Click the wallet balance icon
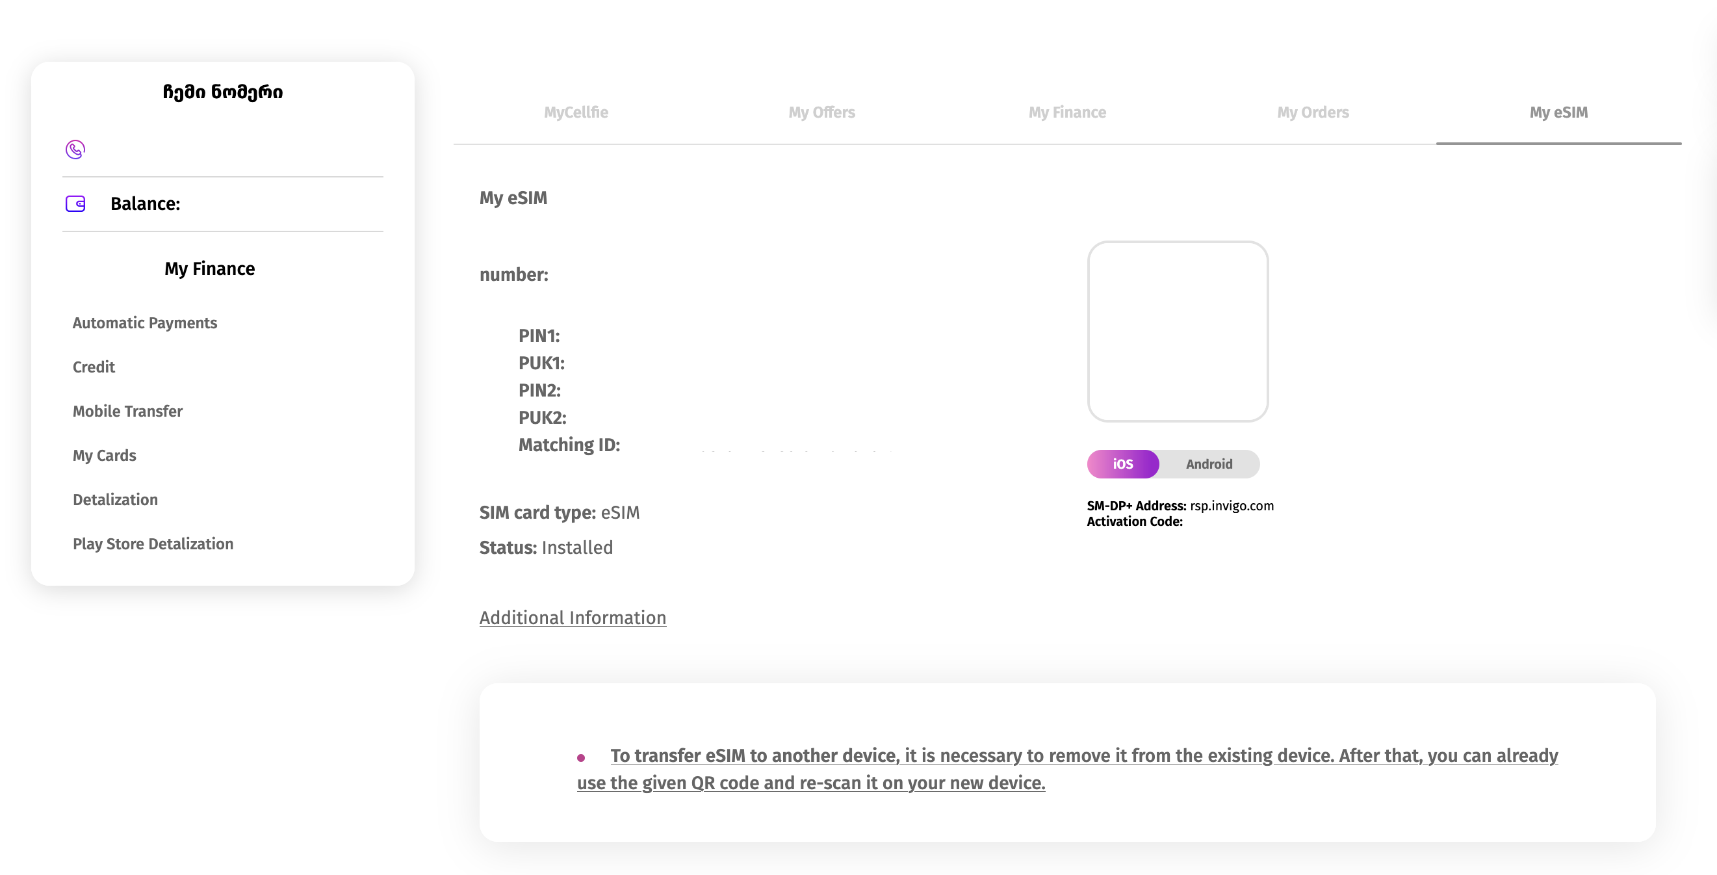Image resolution: width=1717 pixels, height=875 pixels. pyautogui.click(x=75, y=203)
